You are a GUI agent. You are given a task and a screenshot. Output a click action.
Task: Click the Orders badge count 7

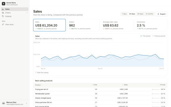[x=27, y=13]
